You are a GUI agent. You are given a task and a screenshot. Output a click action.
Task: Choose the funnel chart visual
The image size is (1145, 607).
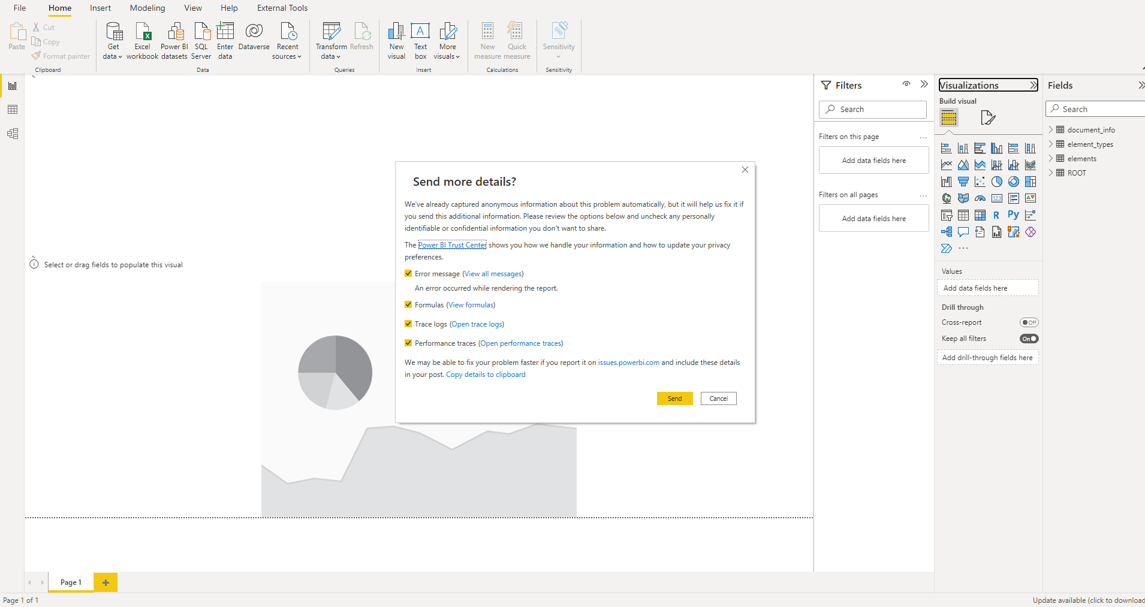pyautogui.click(x=963, y=182)
